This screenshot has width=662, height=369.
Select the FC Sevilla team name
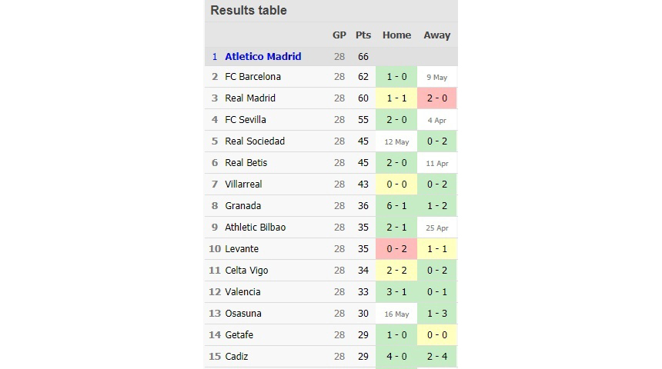coord(246,120)
